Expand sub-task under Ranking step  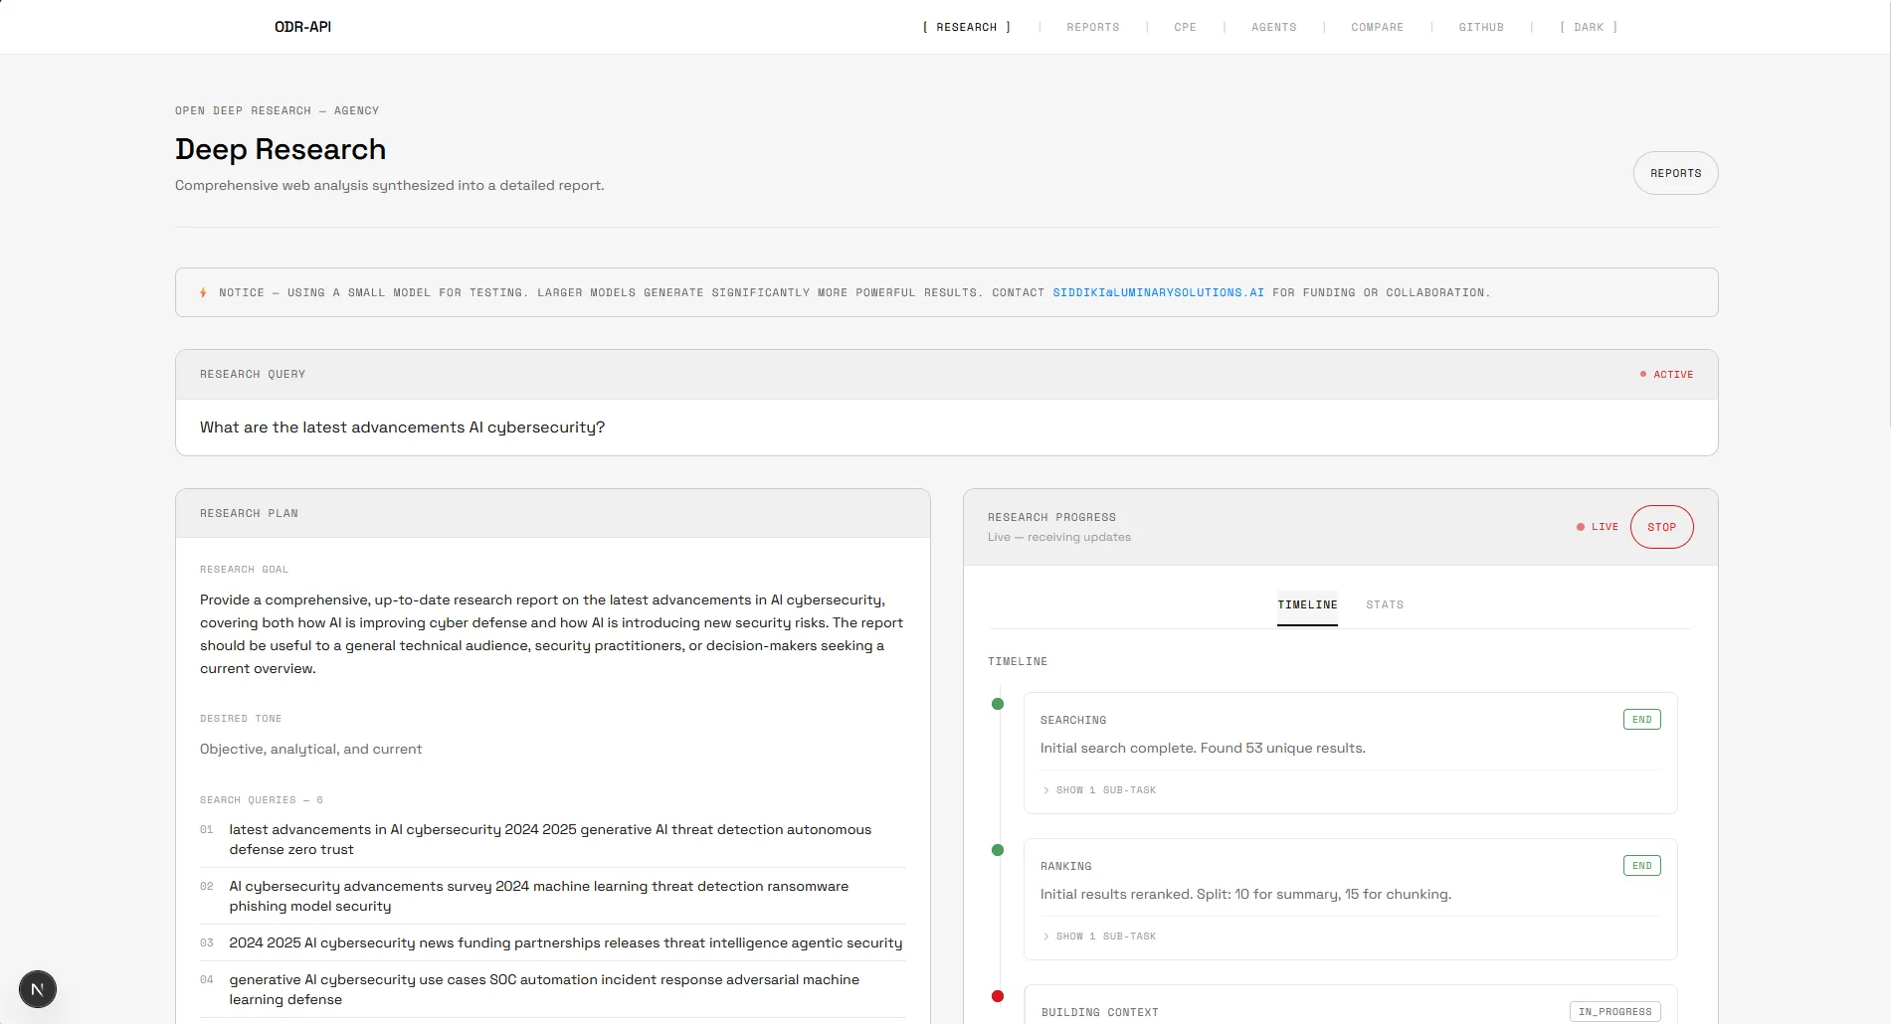(x=1099, y=937)
